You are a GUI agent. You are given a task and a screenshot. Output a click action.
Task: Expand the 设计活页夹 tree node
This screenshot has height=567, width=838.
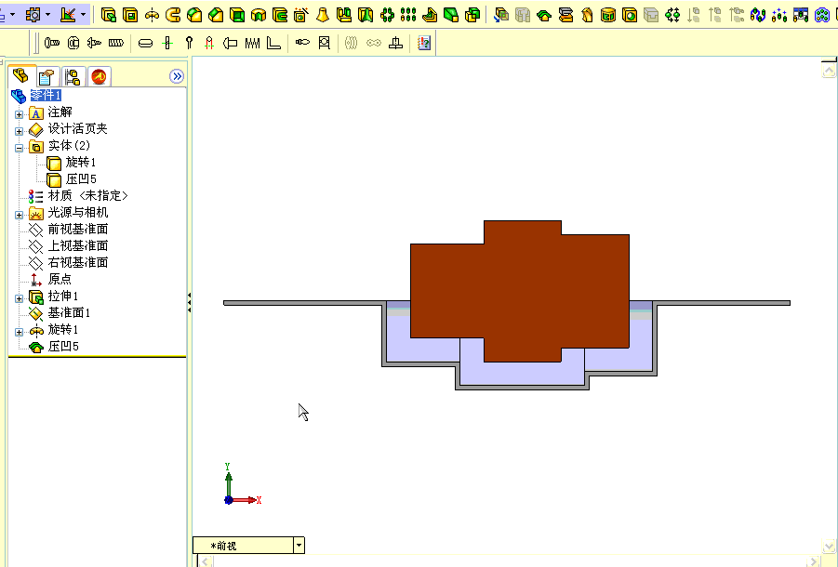click(x=20, y=131)
